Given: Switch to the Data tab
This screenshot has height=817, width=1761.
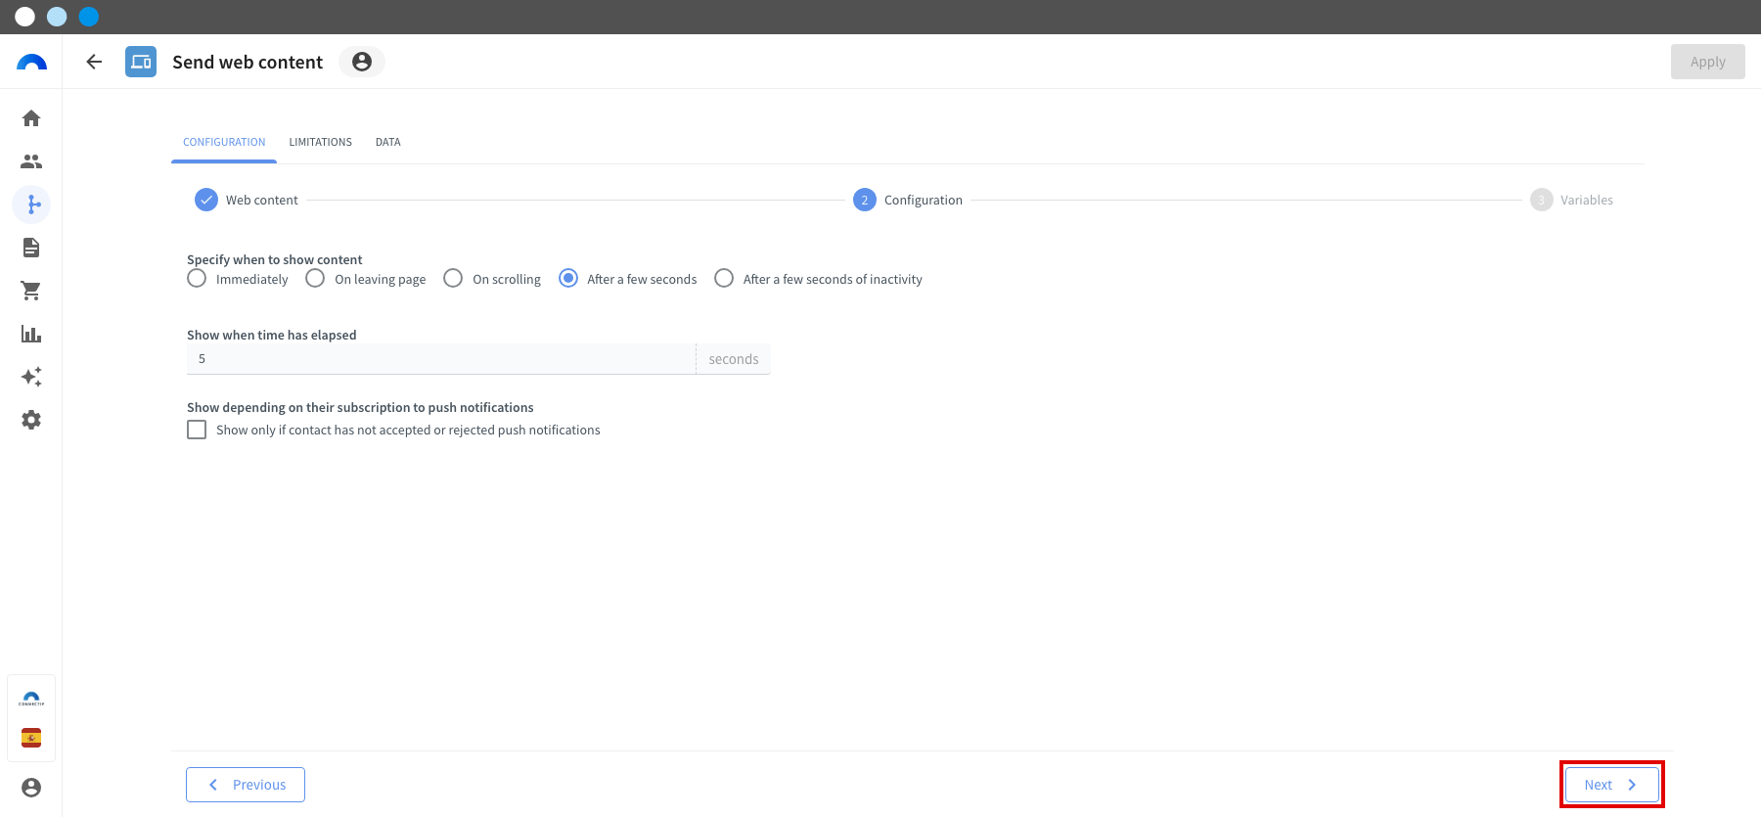Looking at the screenshot, I should [x=388, y=142].
